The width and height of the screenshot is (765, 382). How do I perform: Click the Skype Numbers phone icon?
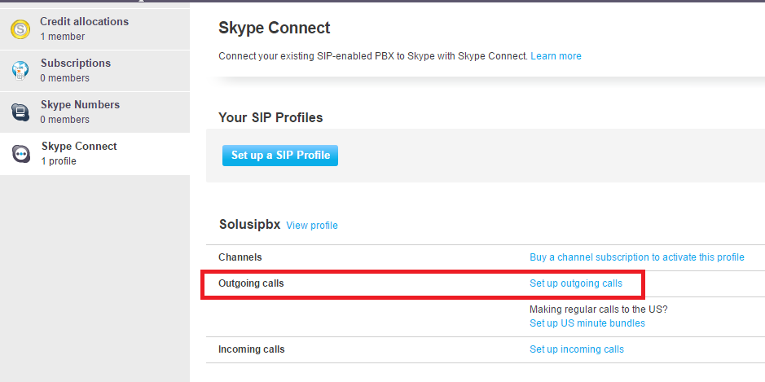point(20,112)
